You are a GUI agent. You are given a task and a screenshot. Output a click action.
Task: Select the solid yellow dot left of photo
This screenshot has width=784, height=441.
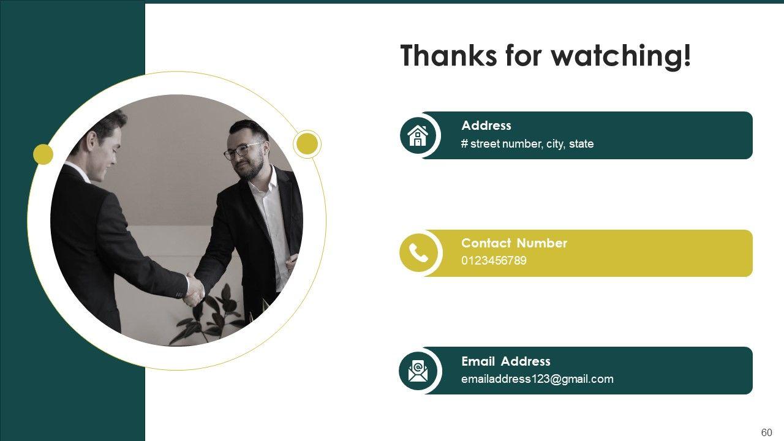[x=43, y=154]
